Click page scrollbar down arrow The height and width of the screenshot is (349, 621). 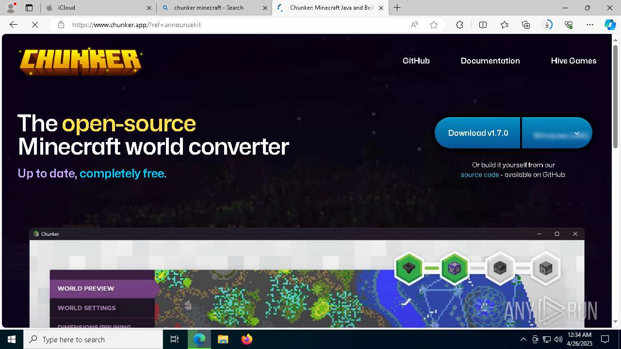616,321
